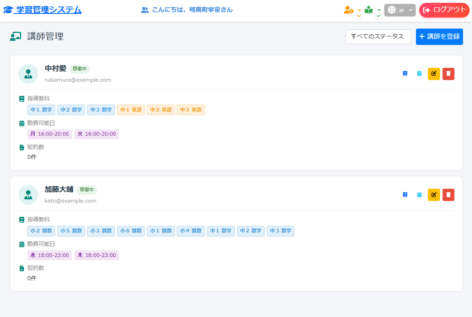
Task: Click the avatar icon of 加藤大輔
Action: click(28, 195)
